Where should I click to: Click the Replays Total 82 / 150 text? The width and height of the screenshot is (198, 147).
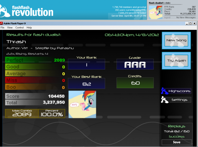177,131
